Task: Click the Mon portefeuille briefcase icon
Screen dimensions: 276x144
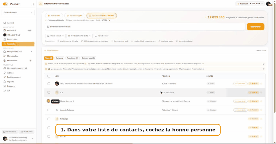Action: click(x=5, y=52)
